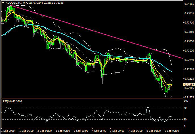Click the 0.74165 price axis label
195x134 pixels.
pyautogui.click(x=189, y=4)
